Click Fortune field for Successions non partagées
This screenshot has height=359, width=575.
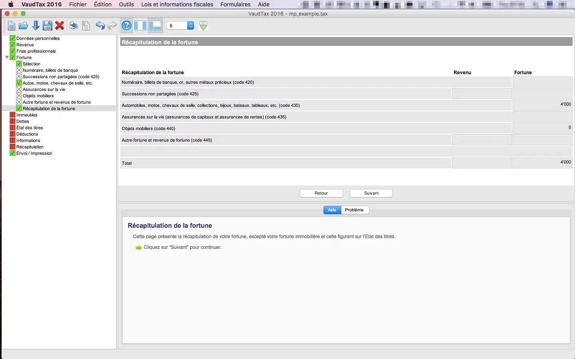543,94
